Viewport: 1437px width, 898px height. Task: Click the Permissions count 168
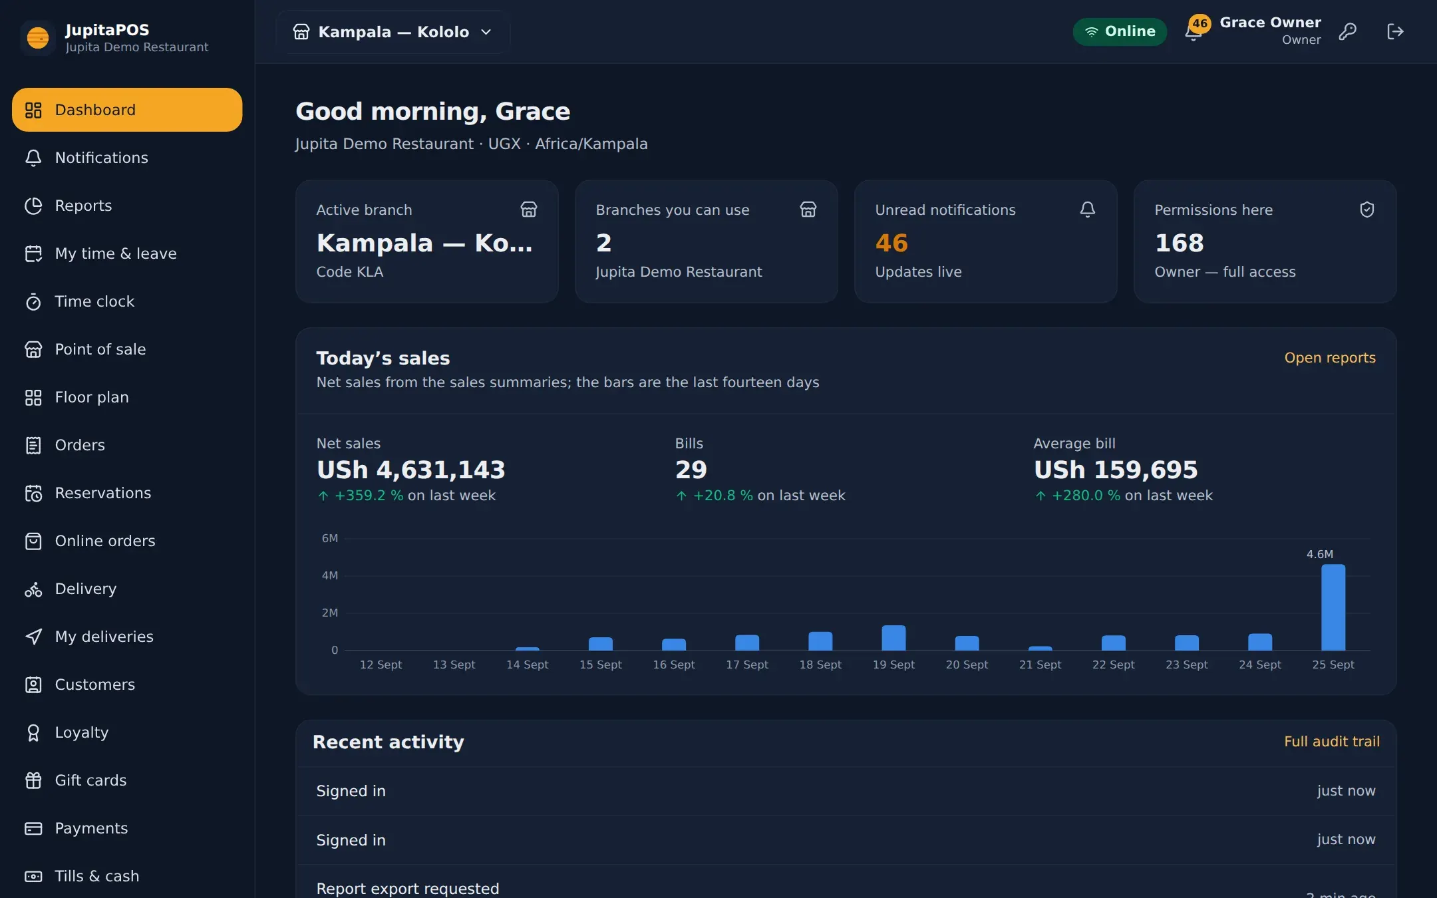(x=1179, y=243)
